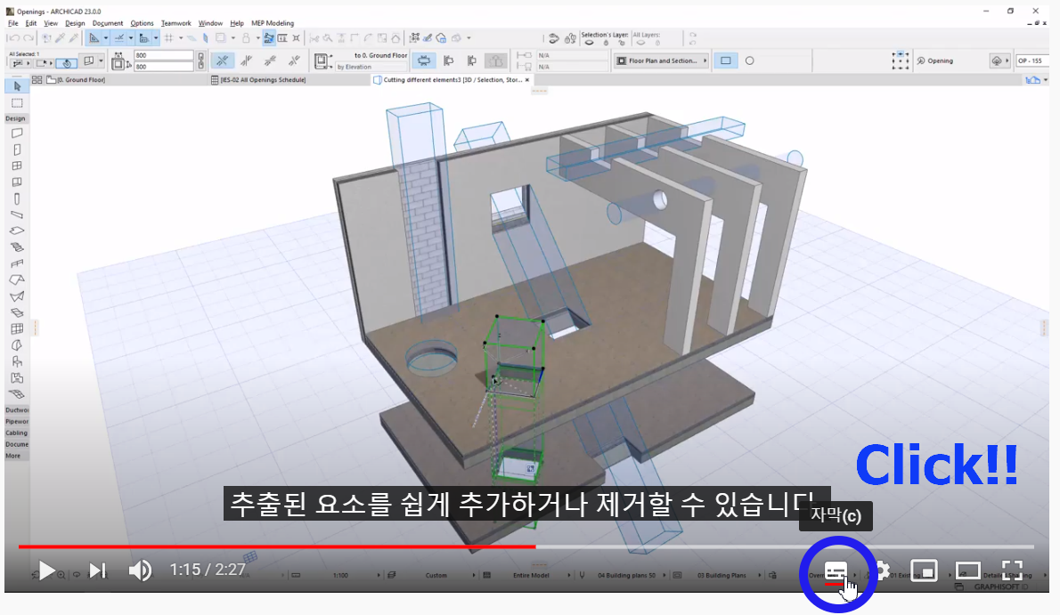Screen dimensions: 1060x615
Task: Select the Slab tool
Action: (x=17, y=231)
